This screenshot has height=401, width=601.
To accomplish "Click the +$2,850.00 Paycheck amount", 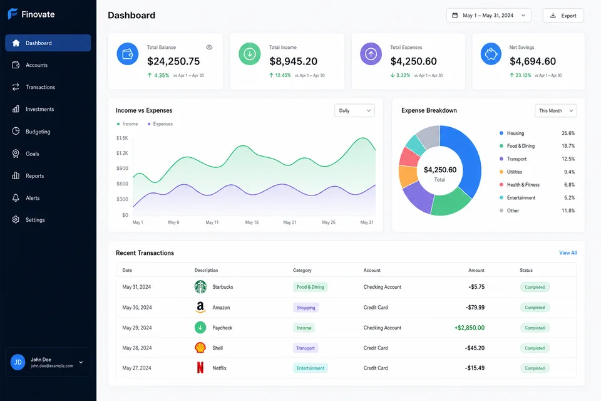I will pyautogui.click(x=469, y=328).
